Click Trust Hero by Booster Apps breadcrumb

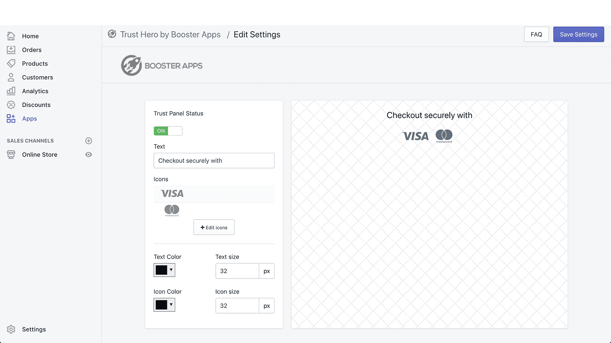(x=170, y=34)
